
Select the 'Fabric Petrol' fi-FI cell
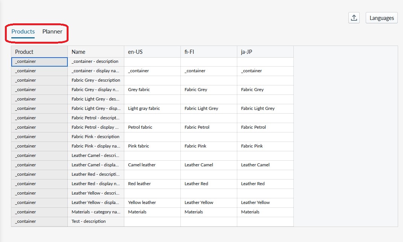pos(209,128)
